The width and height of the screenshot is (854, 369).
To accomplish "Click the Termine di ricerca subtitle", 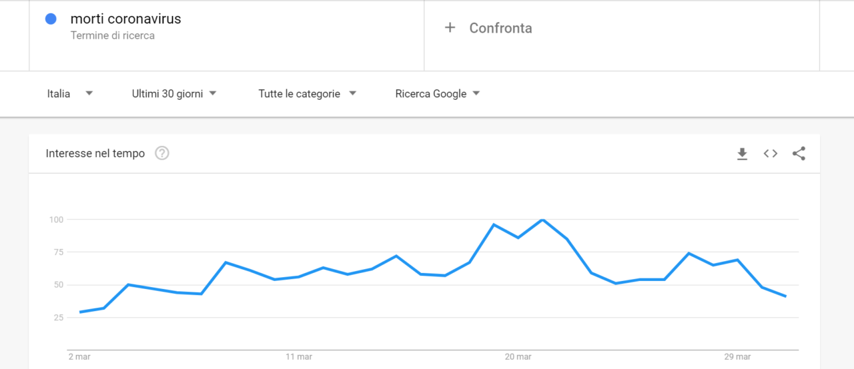I will point(113,36).
